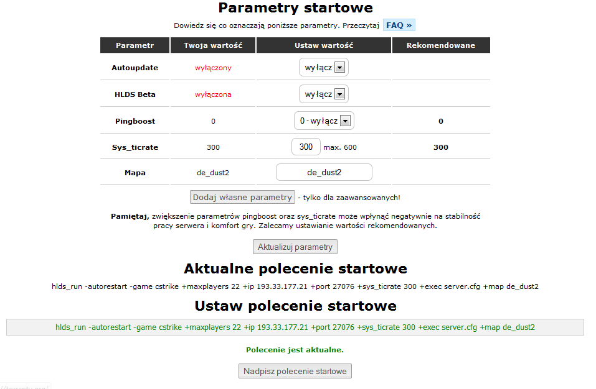Click the red wyłączona HLDS Beta status
Viewport: 596px width, 389px height.
tap(213, 94)
